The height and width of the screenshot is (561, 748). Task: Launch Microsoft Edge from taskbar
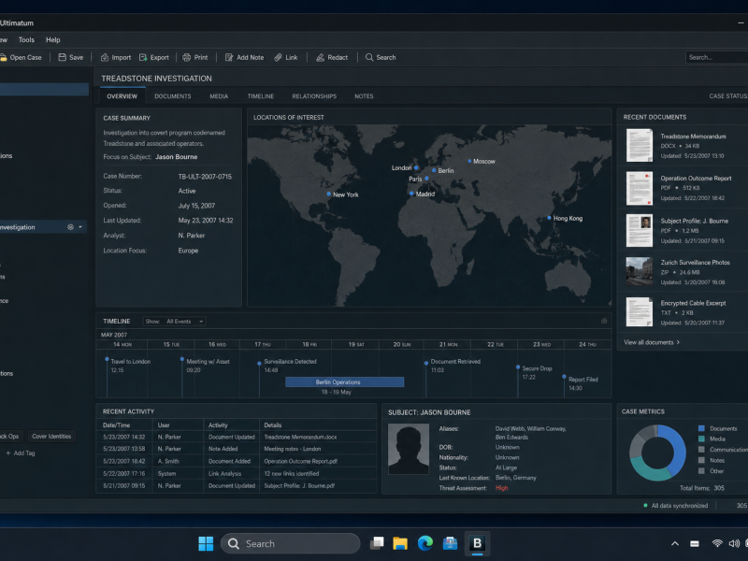click(x=425, y=543)
